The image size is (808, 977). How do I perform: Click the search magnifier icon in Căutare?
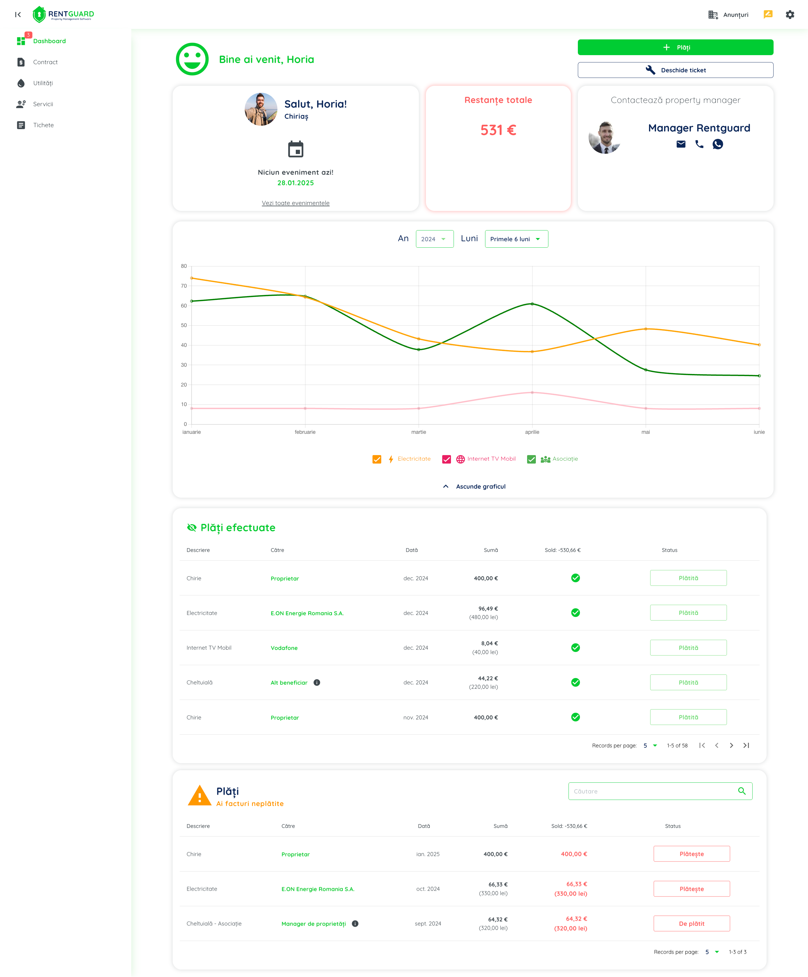(x=741, y=791)
